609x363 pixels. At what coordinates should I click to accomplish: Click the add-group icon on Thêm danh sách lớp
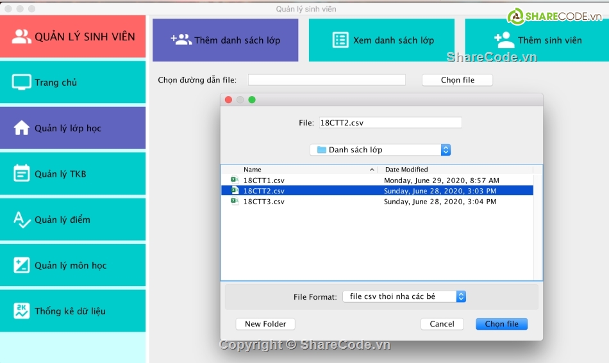point(181,40)
